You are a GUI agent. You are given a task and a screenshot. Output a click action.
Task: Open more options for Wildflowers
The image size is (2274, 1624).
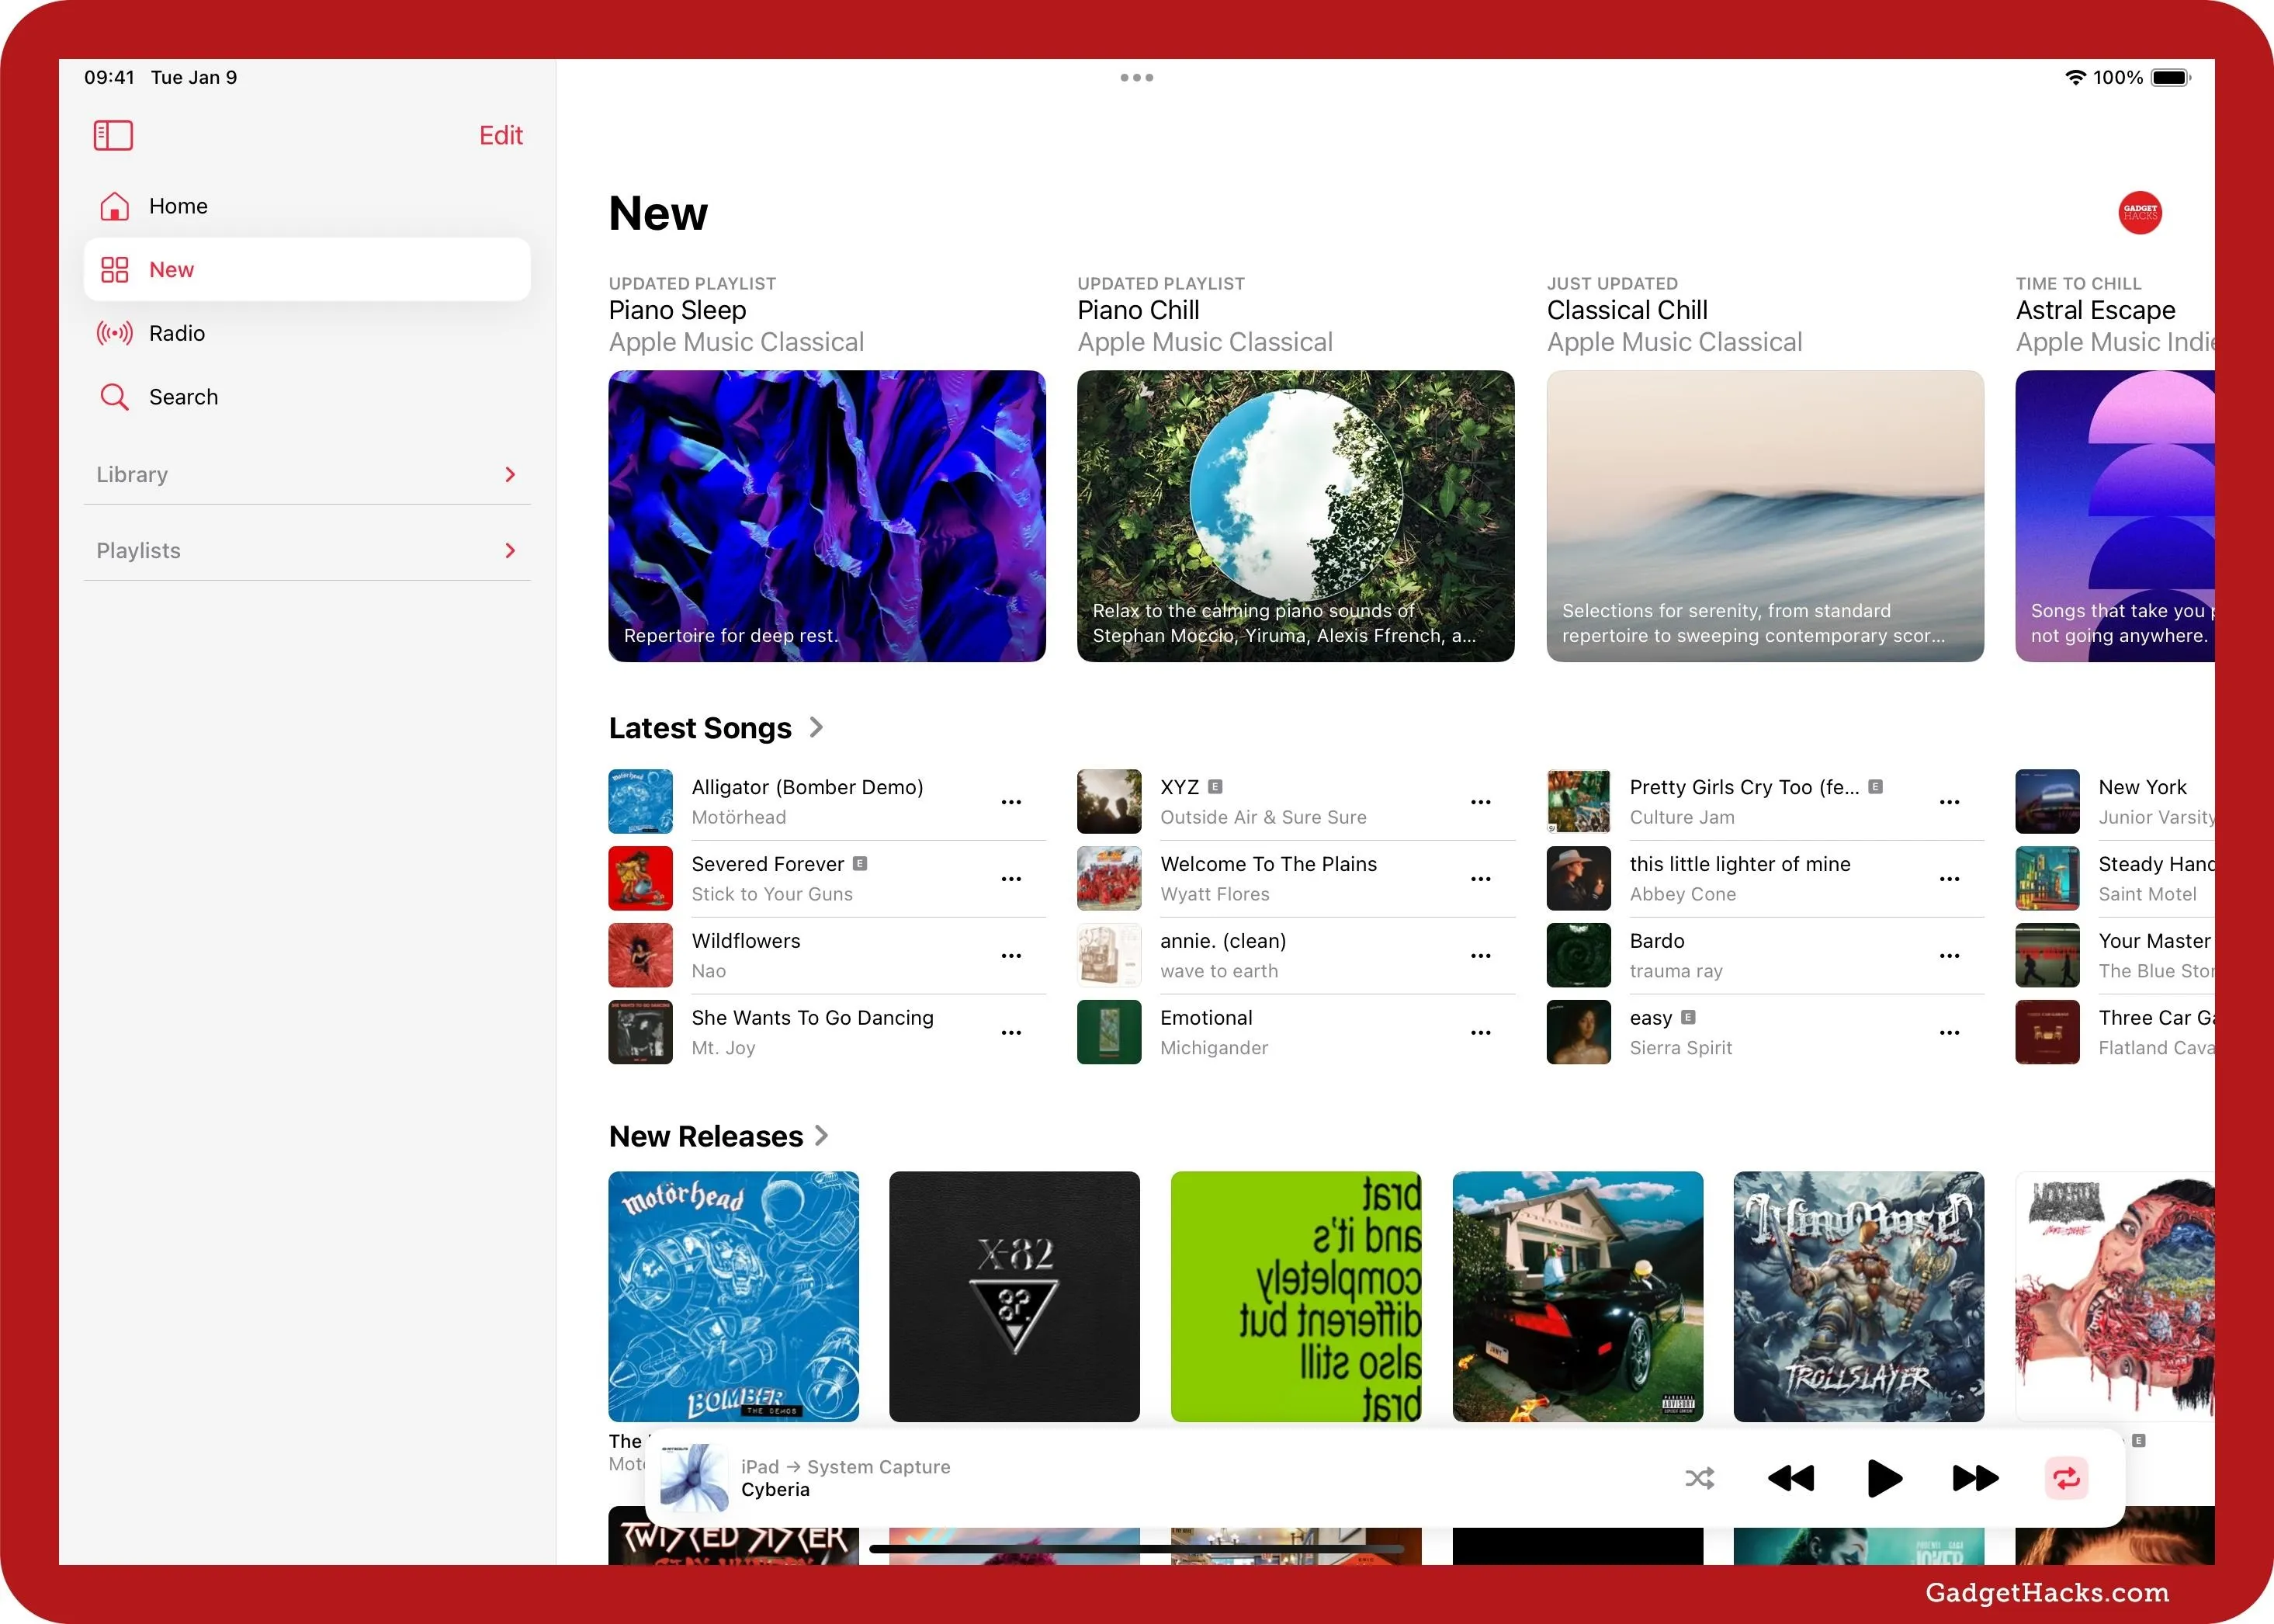coord(1010,956)
